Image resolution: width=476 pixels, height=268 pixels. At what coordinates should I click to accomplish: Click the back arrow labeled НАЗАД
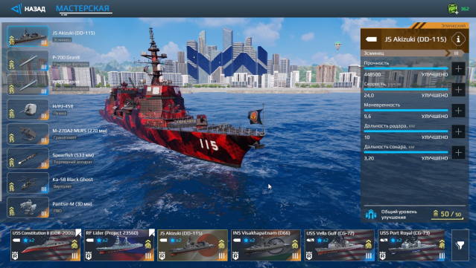(28, 8)
